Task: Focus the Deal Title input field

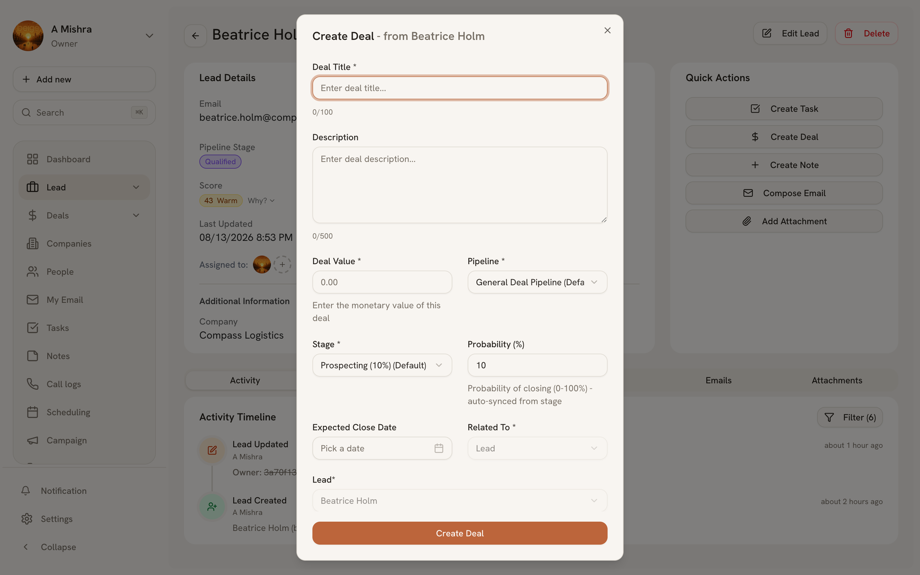Action: pos(459,88)
